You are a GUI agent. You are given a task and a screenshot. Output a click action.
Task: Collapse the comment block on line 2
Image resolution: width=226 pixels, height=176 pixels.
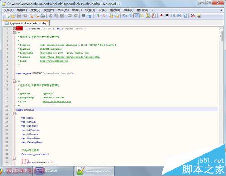coord(14,32)
